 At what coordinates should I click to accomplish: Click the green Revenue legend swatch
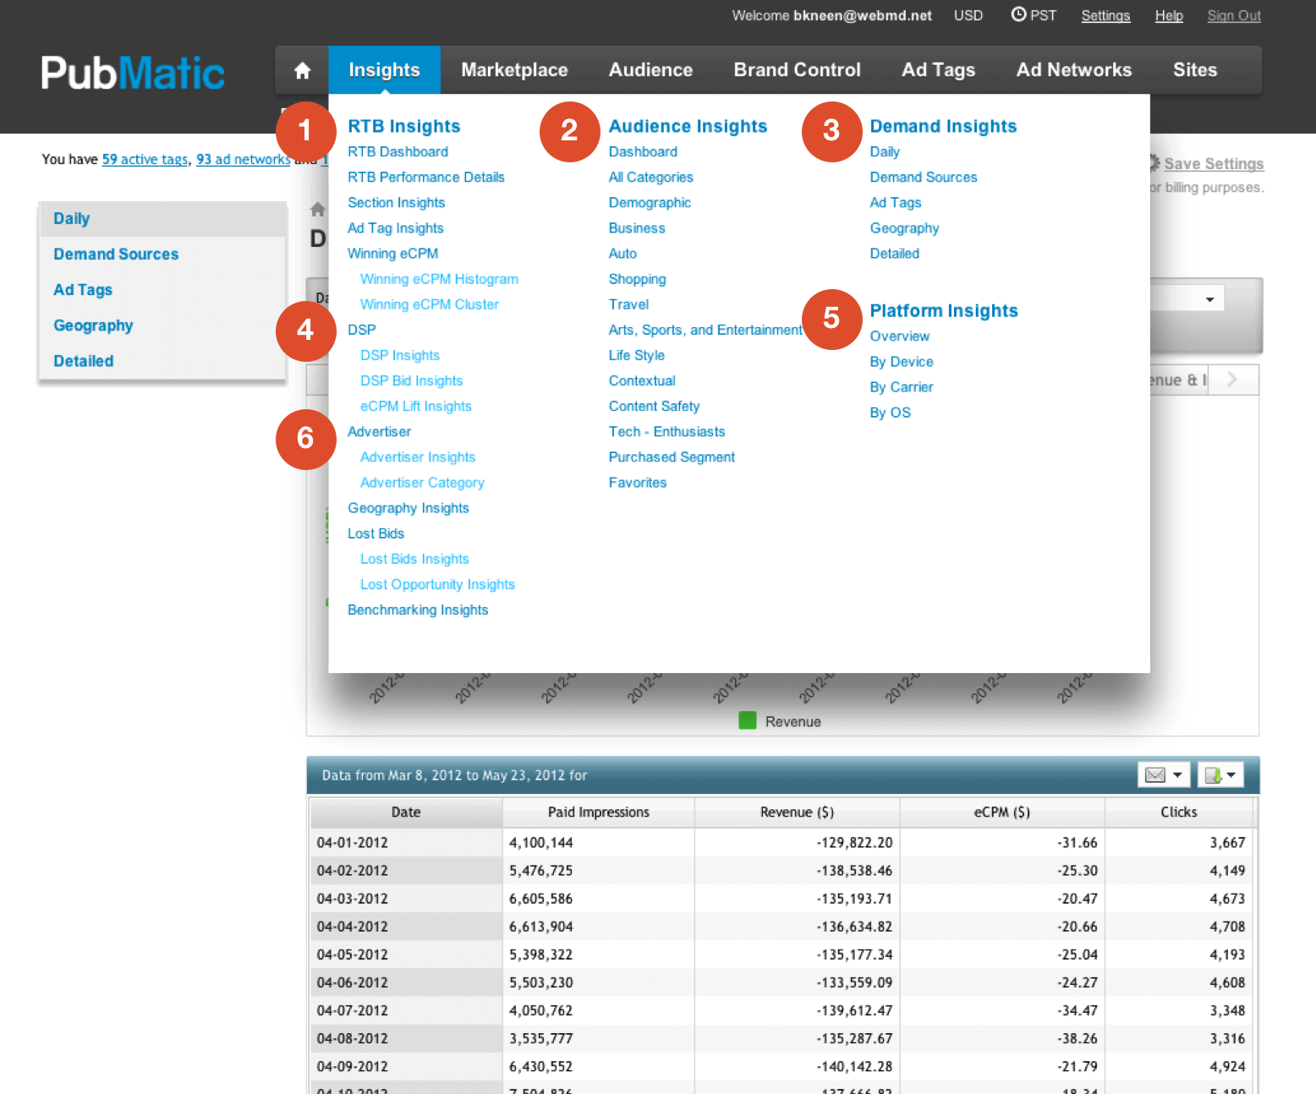click(748, 721)
